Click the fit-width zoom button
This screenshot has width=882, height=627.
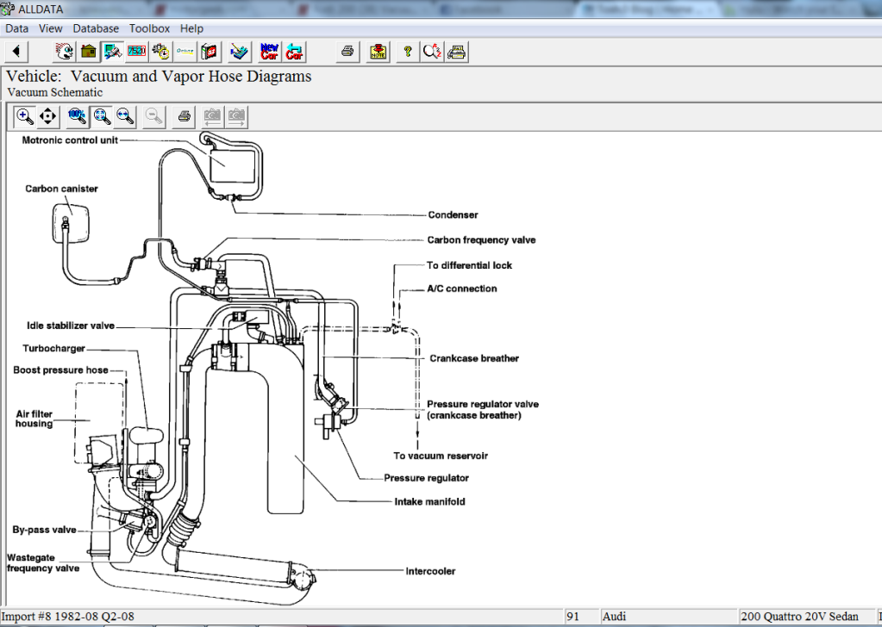(125, 115)
